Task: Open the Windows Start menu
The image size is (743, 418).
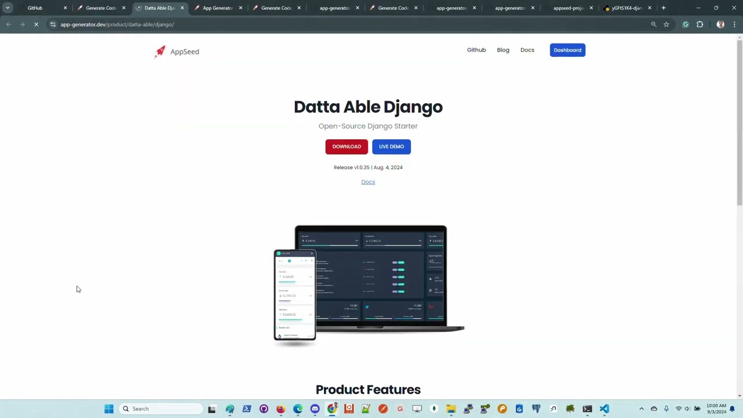Action: pos(109,409)
